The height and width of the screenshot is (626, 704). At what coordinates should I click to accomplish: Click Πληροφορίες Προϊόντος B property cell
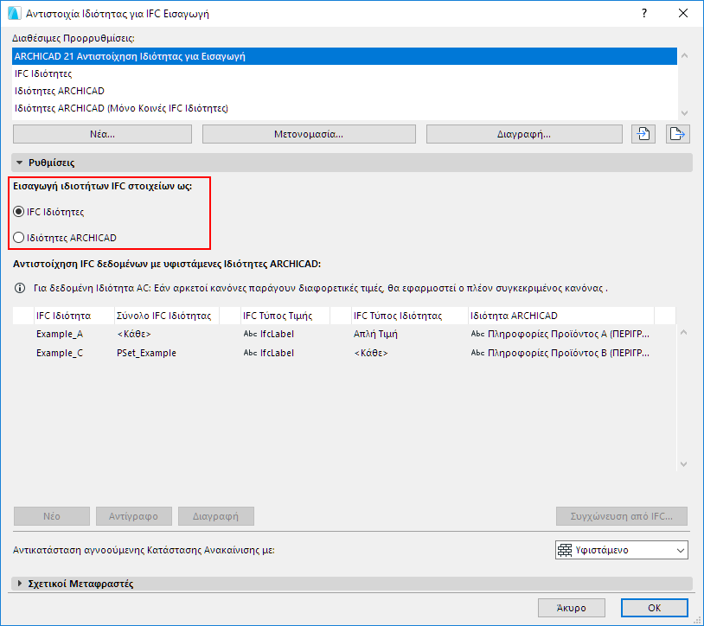[x=560, y=353]
